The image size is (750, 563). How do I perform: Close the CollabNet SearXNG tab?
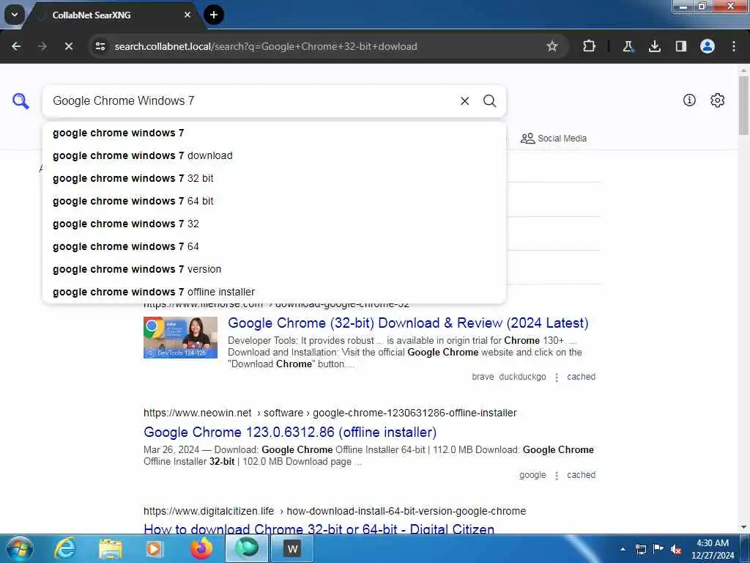coord(187,15)
